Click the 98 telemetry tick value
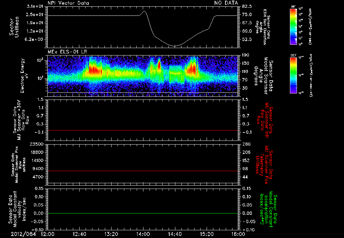Viewport: 344px width, 238px height. (x=245, y=169)
